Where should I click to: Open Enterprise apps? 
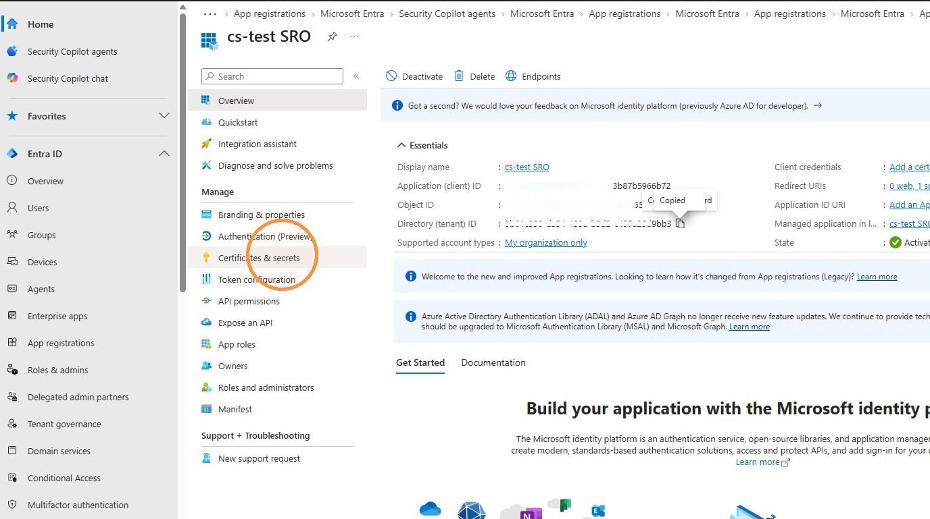pyautogui.click(x=57, y=316)
